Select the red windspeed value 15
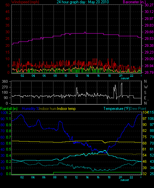The height and width of the screenshot is (188, 154). click(7, 52)
